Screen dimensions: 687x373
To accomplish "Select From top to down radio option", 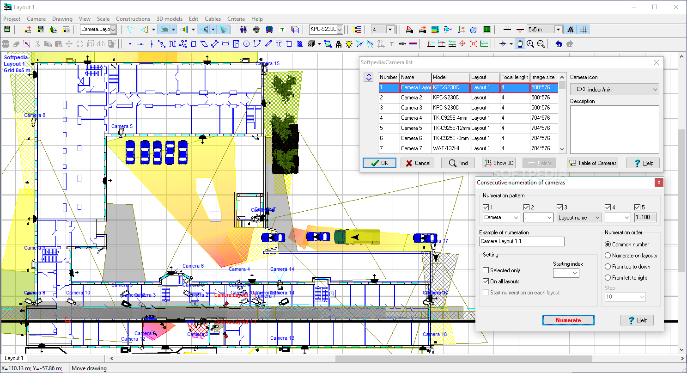I will (x=608, y=267).
